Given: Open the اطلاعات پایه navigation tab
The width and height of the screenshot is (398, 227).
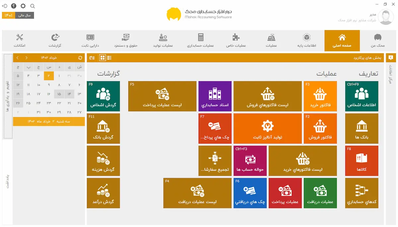Looking at the screenshot, I should [x=306, y=40].
